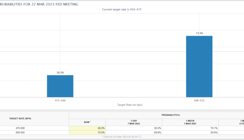Select the 1 WEEK 1 MAR 2023 column header

190,122
